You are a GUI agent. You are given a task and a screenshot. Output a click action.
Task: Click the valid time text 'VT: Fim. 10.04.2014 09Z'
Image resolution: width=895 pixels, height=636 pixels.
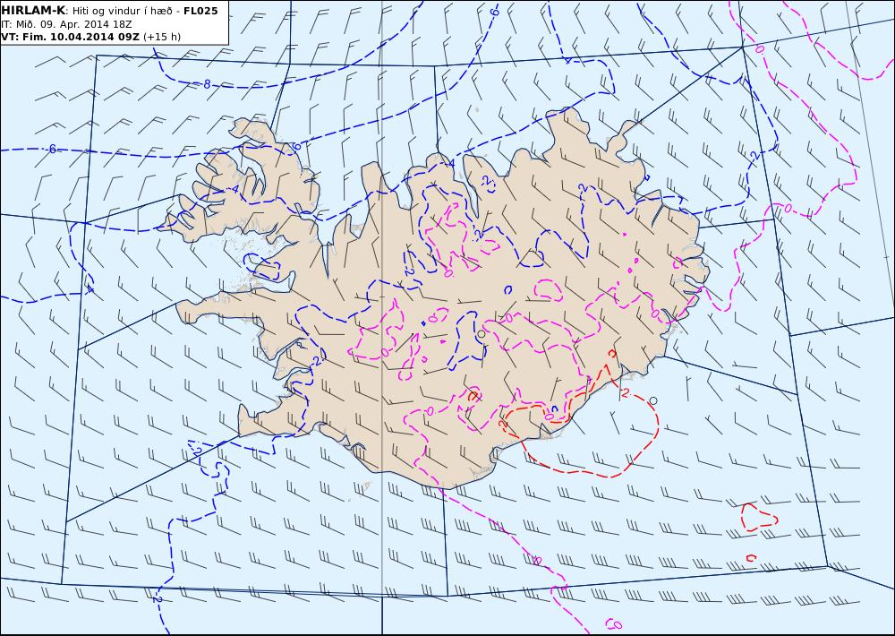coord(71,37)
